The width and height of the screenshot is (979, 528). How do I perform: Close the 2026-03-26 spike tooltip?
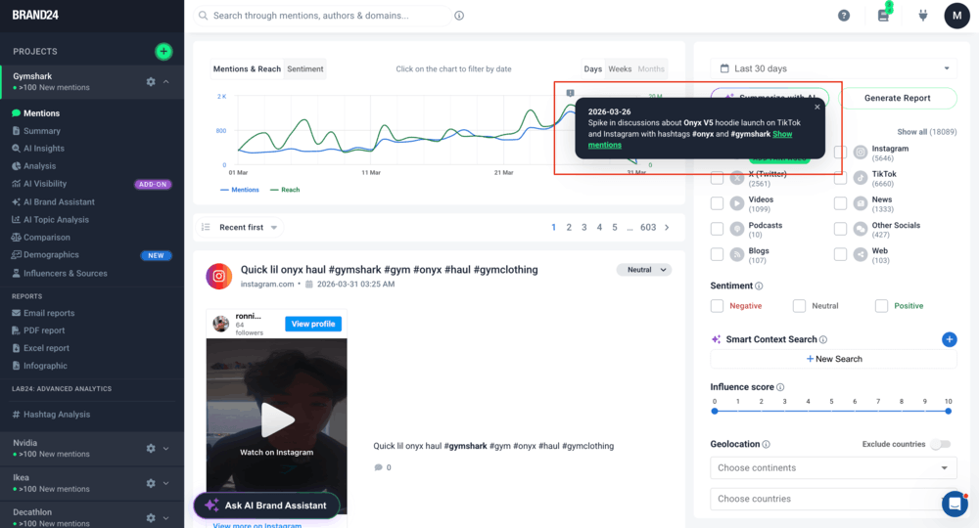[x=816, y=108]
